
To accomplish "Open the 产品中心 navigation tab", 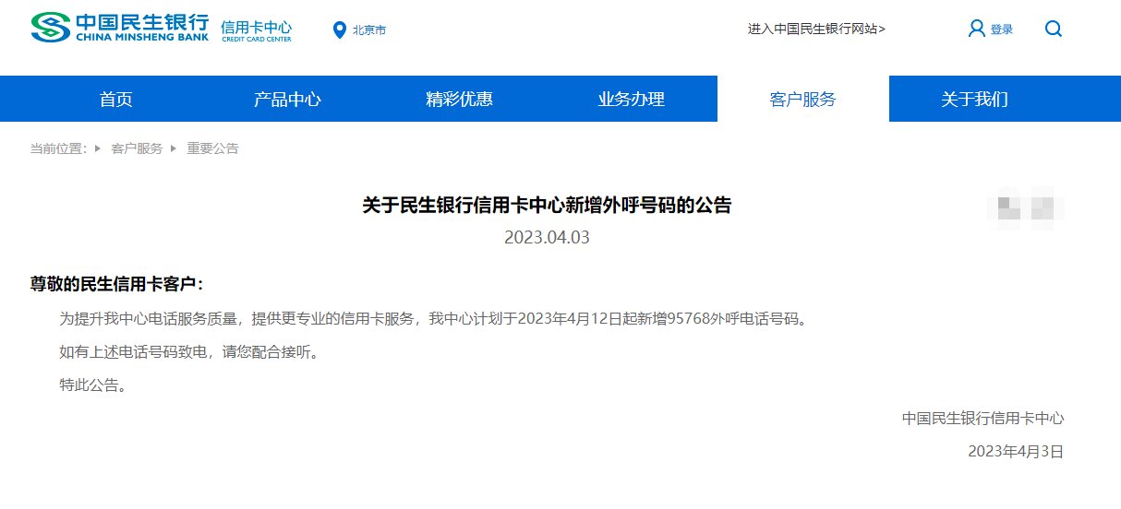I will point(287,100).
